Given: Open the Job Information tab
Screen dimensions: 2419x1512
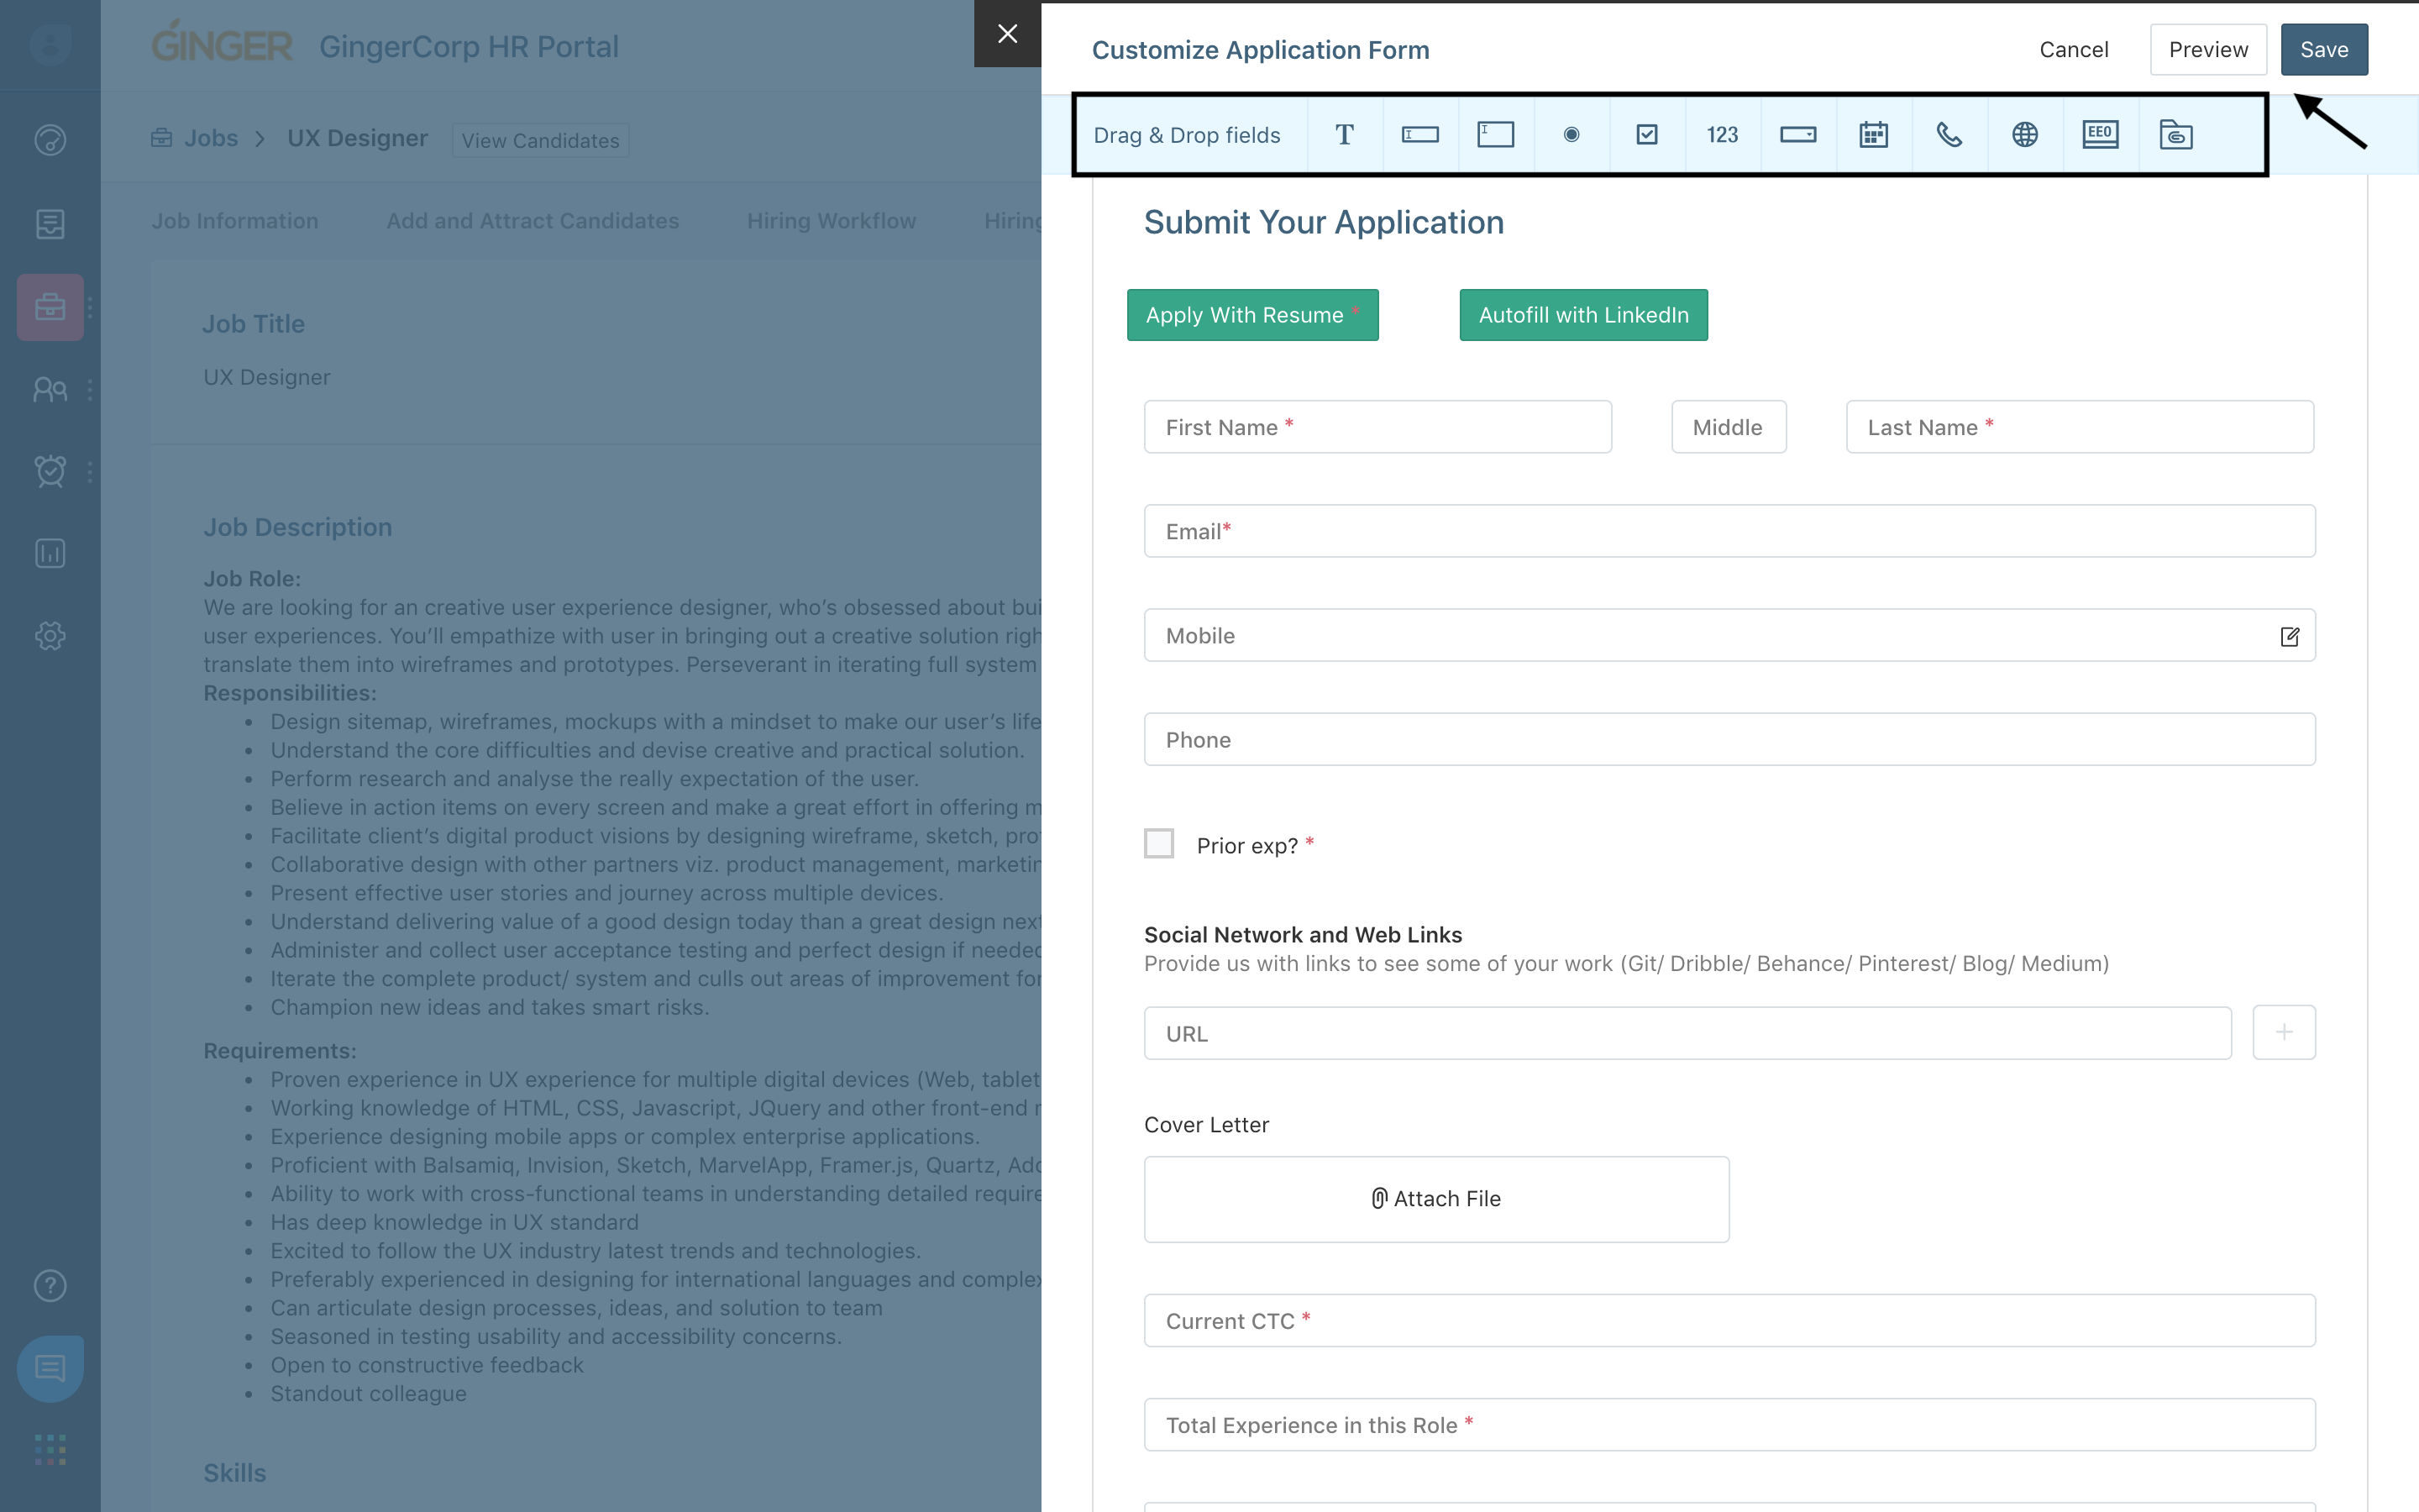Looking at the screenshot, I should 235,221.
